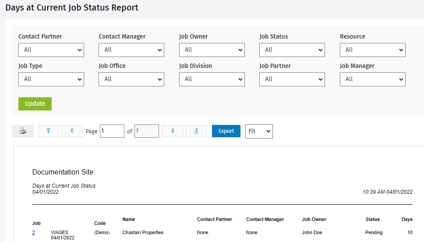Click the printer icon to print report
424x242 pixels.
[23, 131]
